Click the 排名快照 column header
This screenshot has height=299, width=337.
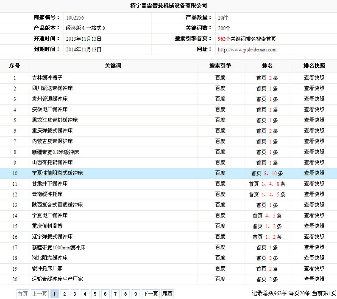click(314, 66)
